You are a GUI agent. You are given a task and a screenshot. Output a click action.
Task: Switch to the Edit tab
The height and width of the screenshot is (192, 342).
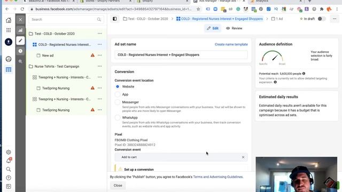pyautogui.click(x=213, y=28)
